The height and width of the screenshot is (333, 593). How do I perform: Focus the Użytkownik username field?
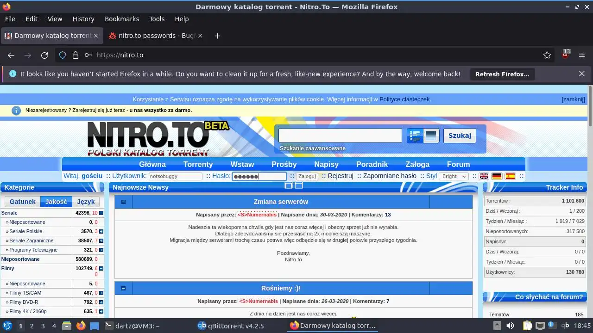pyautogui.click(x=176, y=176)
